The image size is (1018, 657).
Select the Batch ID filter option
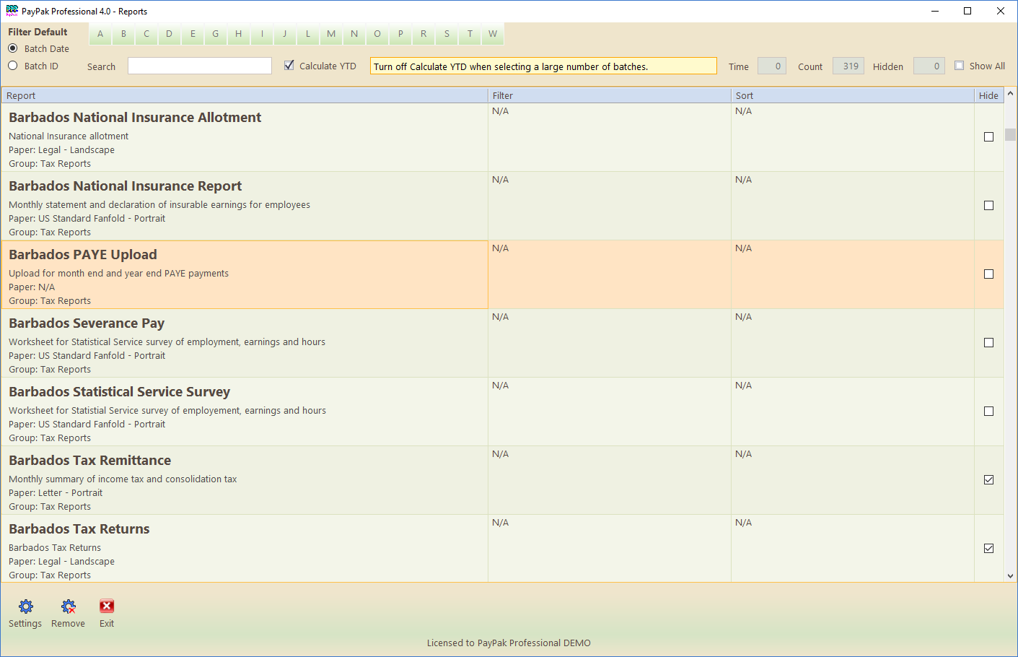pyautogui.click(x=13, y=66)
